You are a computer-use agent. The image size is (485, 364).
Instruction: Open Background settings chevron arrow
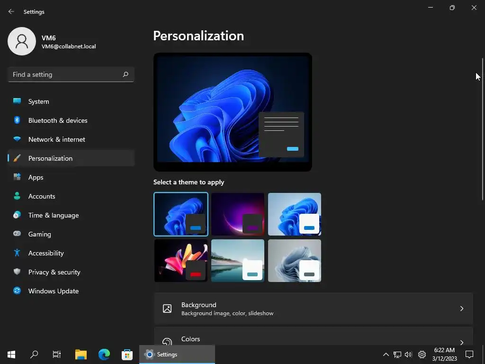coord(461,309)
